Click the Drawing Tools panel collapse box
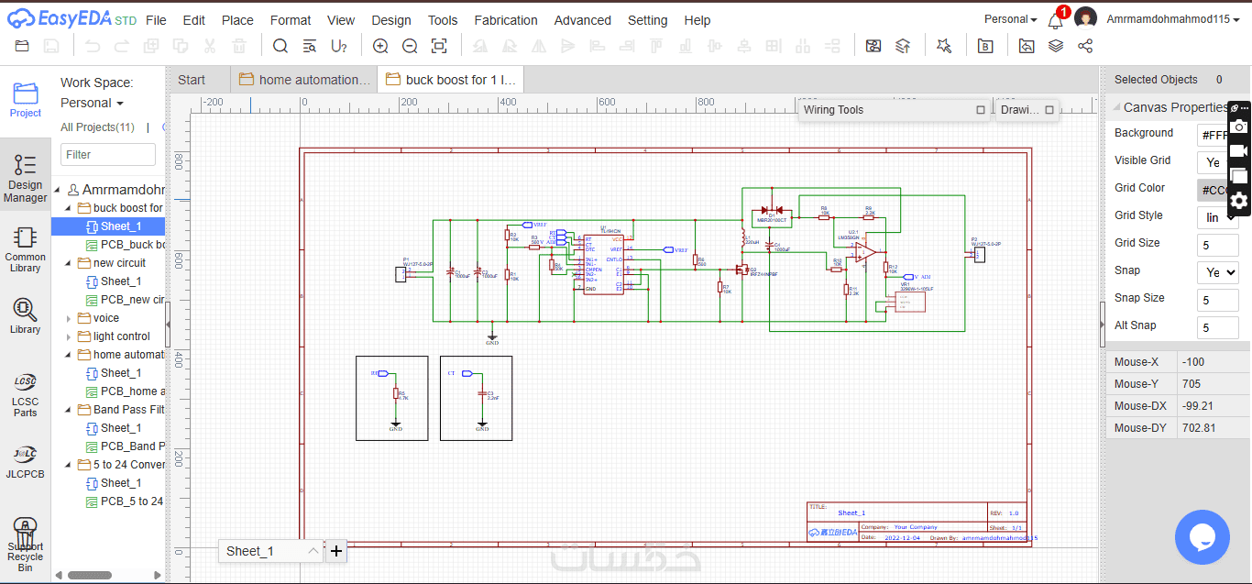 click(x=1049, y=110)
